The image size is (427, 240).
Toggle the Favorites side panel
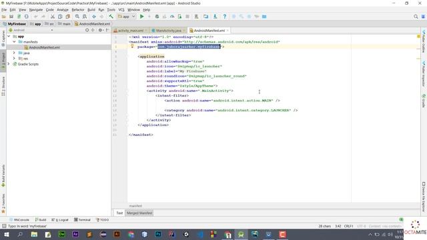tap(3, 203)
